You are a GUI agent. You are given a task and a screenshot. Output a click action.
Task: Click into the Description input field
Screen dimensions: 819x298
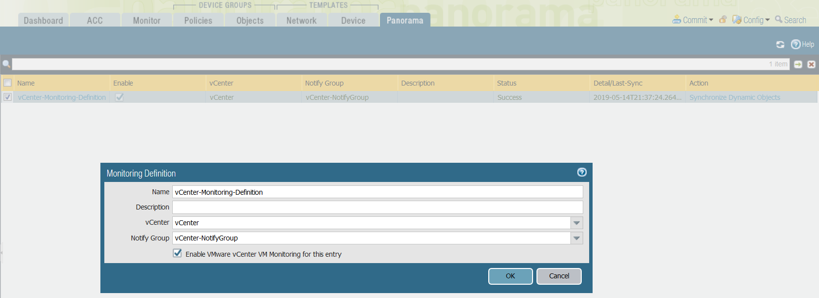378,207
